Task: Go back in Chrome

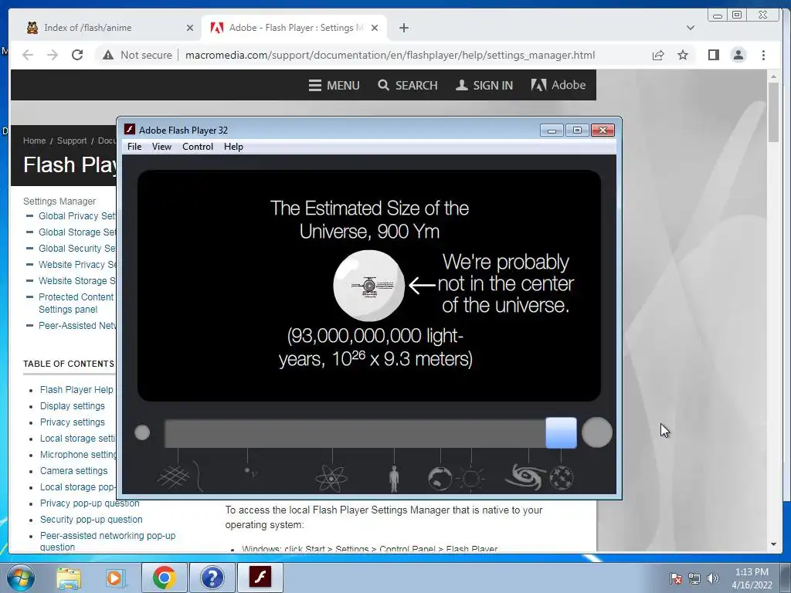Action: click(x=28, y=55)
